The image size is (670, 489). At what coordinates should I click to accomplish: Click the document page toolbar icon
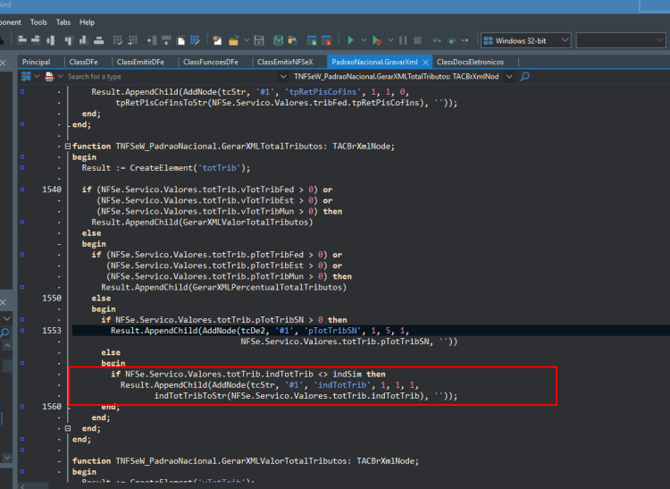181,40
